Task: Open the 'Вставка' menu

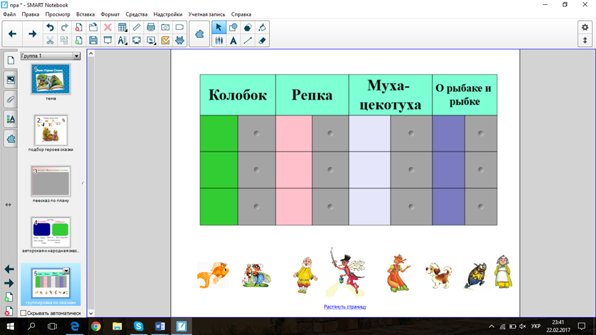Action: 85,14
